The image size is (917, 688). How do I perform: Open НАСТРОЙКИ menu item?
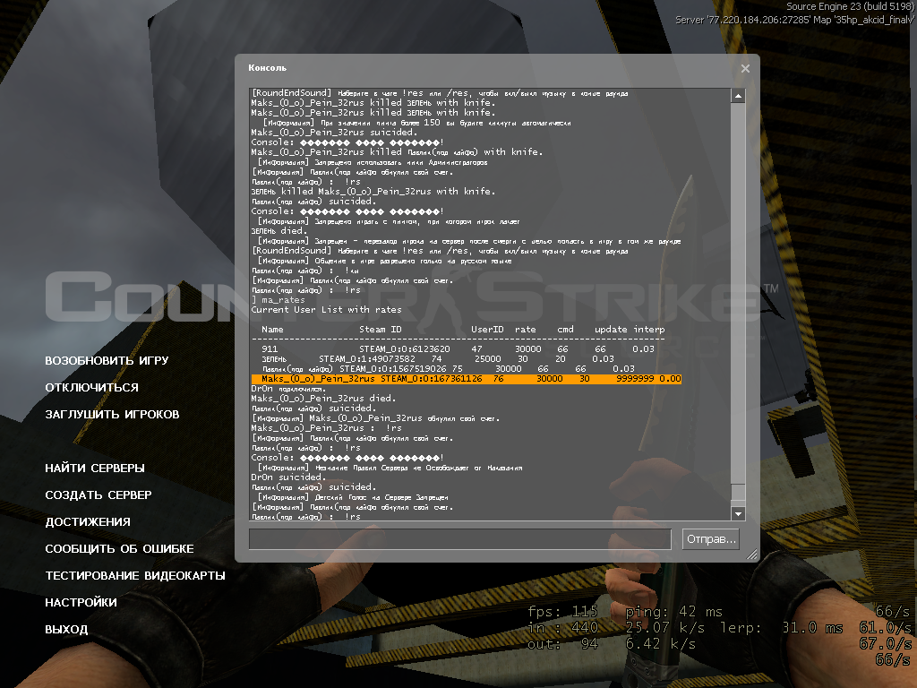[x=81, y=603]
